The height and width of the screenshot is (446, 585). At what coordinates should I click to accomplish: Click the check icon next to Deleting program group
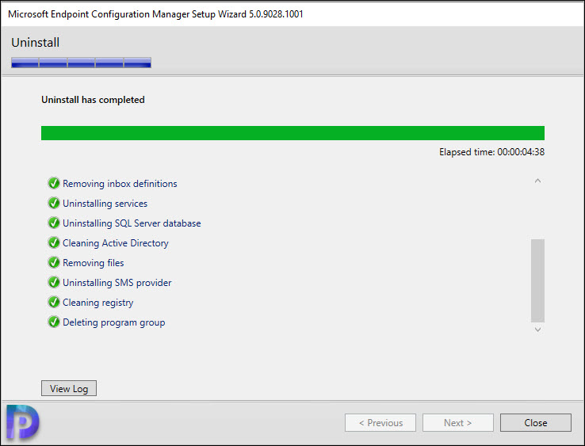tap(54, 322)
